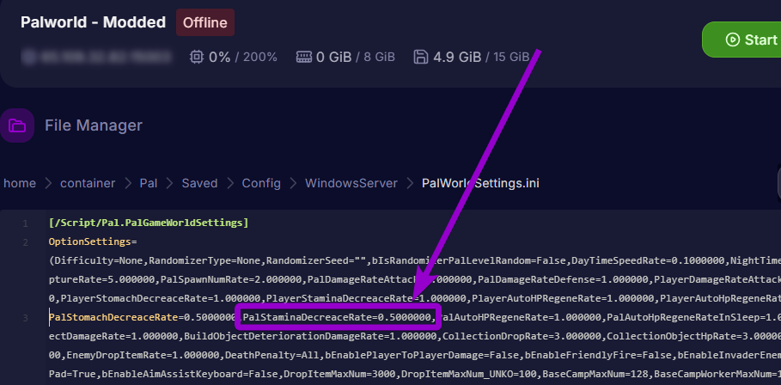Open the purple File Manager folder icon
The width and height of the screenshot is (781, 385).
[x=17, y=125]
